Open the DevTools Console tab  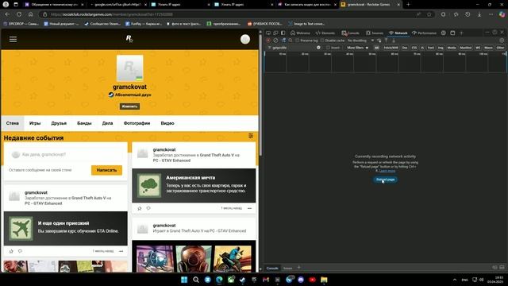pyautogui.click(x=351, y=33)
